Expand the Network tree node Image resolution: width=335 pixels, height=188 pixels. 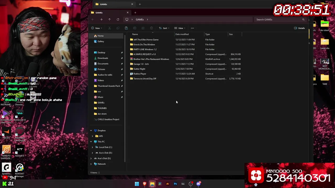click(x=91, y=164)
